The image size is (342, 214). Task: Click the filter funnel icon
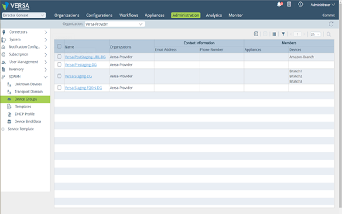point(283,34)
